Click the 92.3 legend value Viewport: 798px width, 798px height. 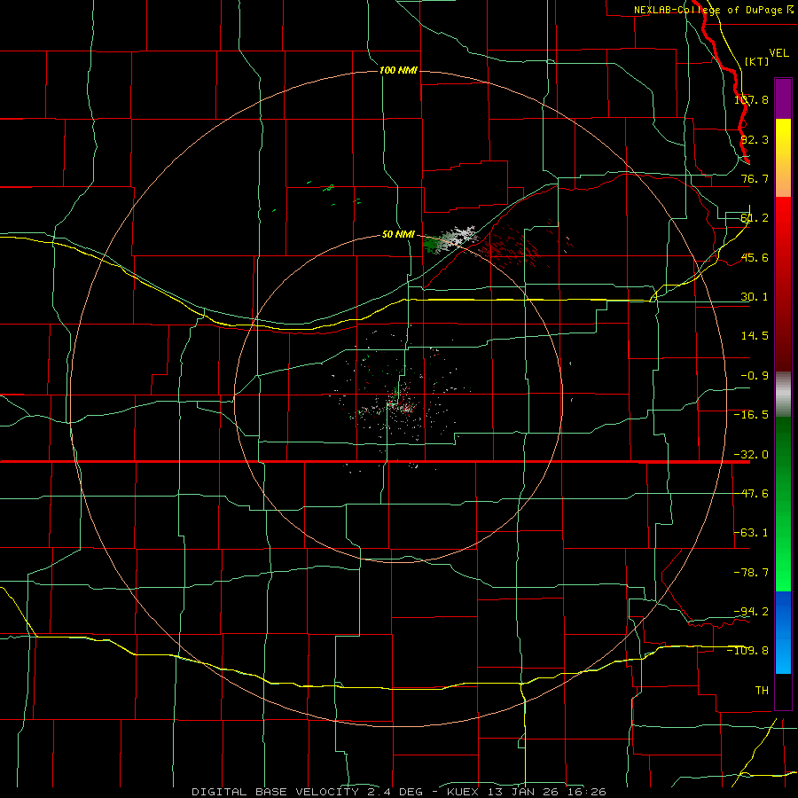point(755,139)
